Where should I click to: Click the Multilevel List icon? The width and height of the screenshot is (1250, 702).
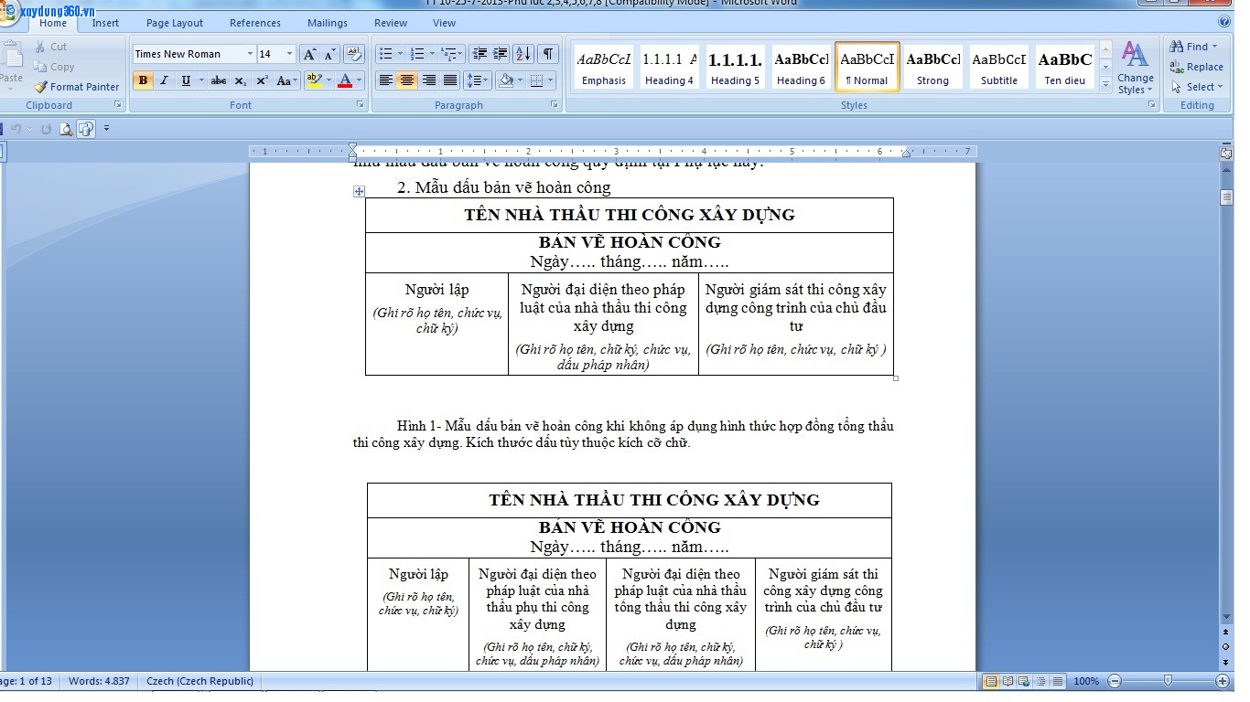pyautogui.click(x=449, y=54)
